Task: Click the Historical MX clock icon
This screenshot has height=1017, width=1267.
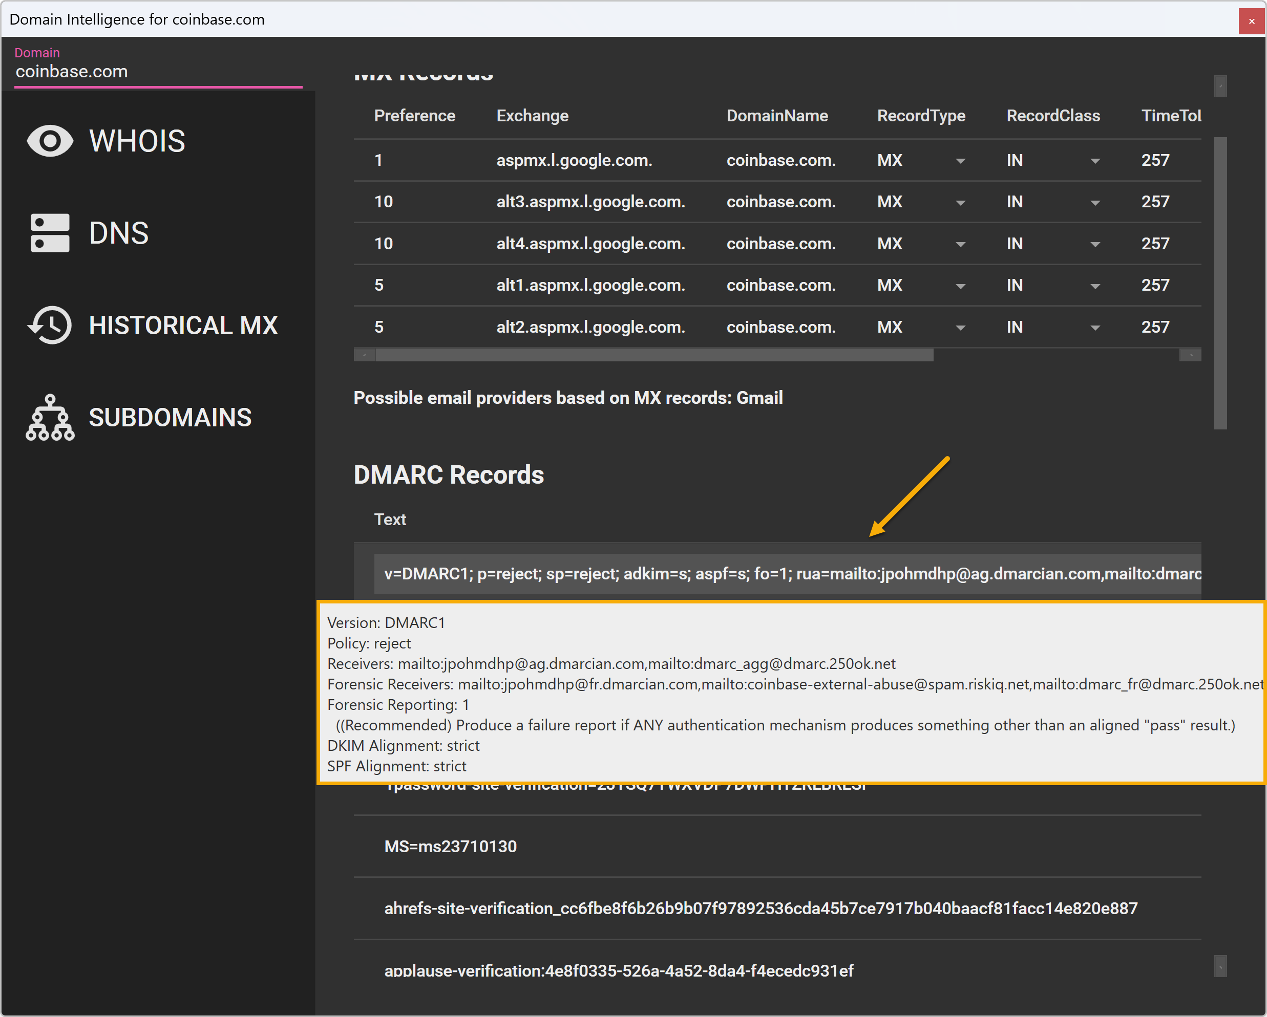Action: (x=50, y=324)
